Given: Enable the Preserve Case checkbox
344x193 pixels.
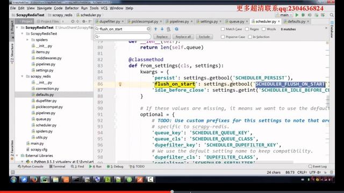Looking at the screenshot, I should pyautogui.click(x=223, y=37).
